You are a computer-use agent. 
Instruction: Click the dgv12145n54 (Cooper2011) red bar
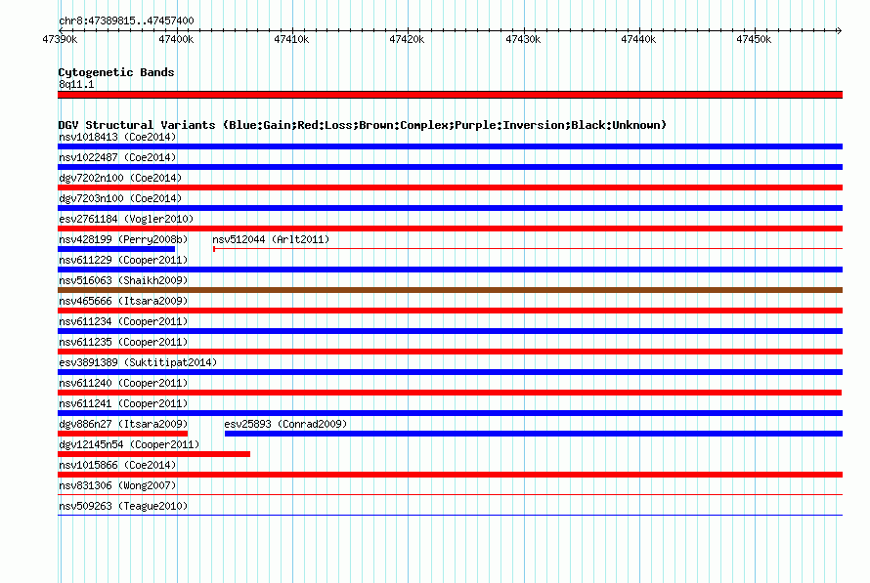[x=153, y=454]
